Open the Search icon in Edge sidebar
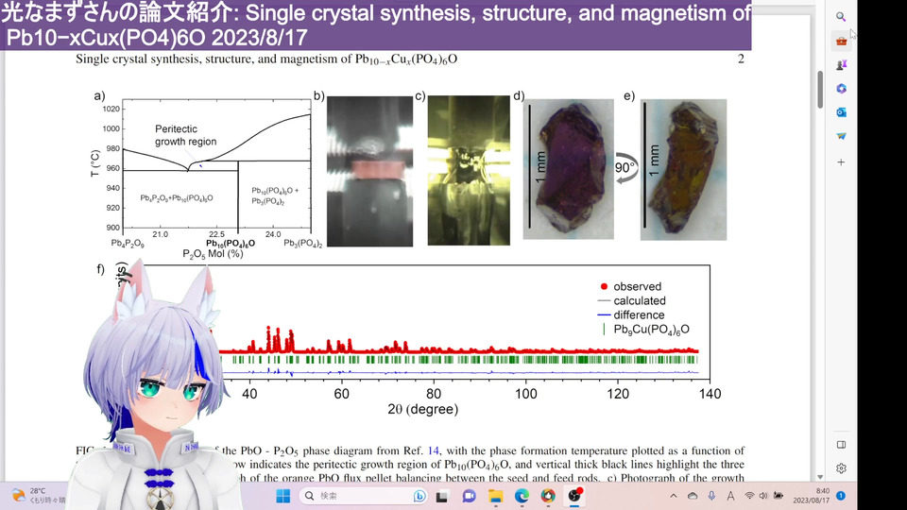The image size is (907, 510). tap(841, 17)
